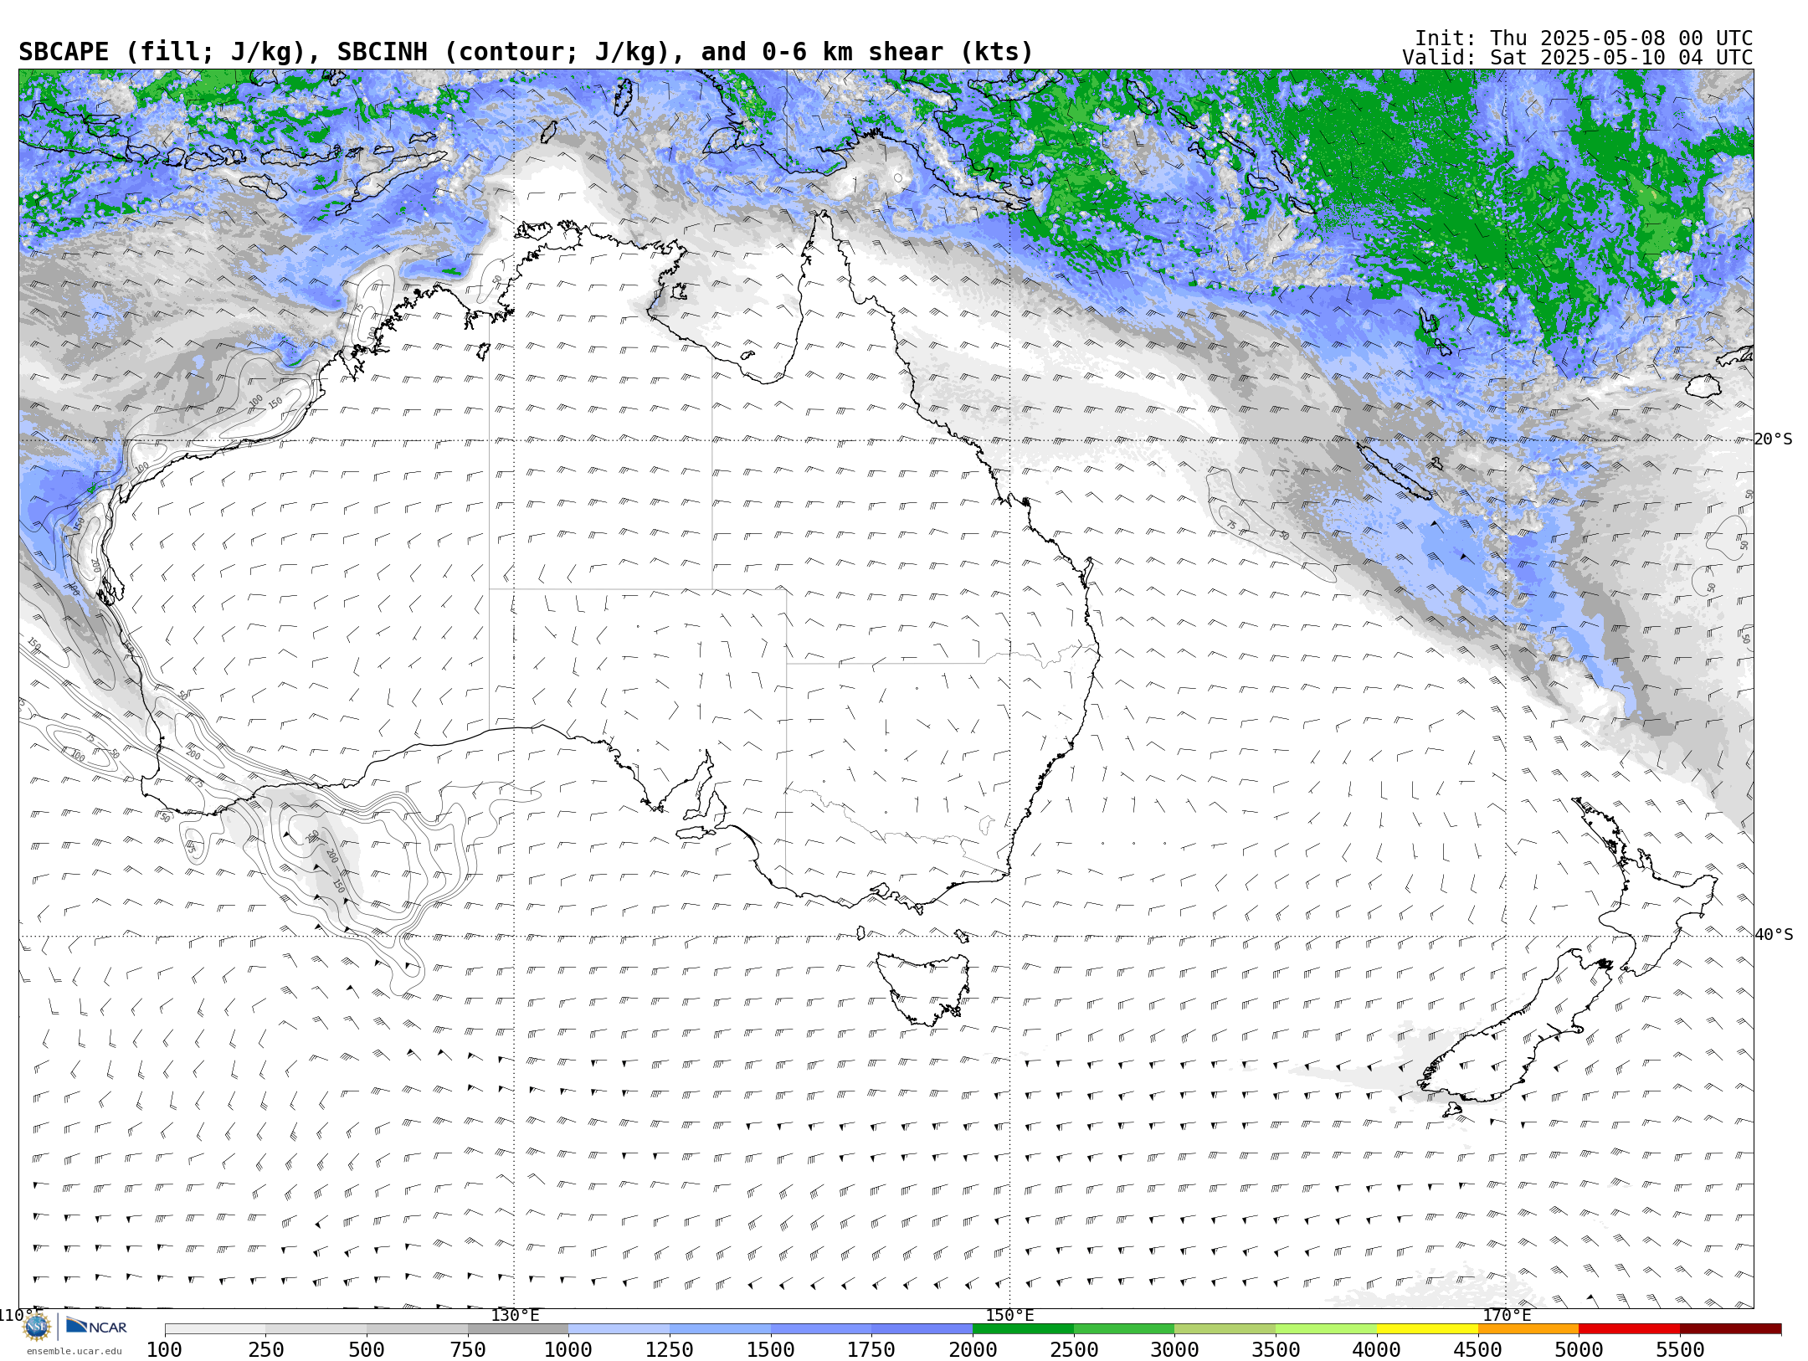Pick the blue 1250–1500 colorbar segment
1808x1361 pixels.
tap(720, 1329)
